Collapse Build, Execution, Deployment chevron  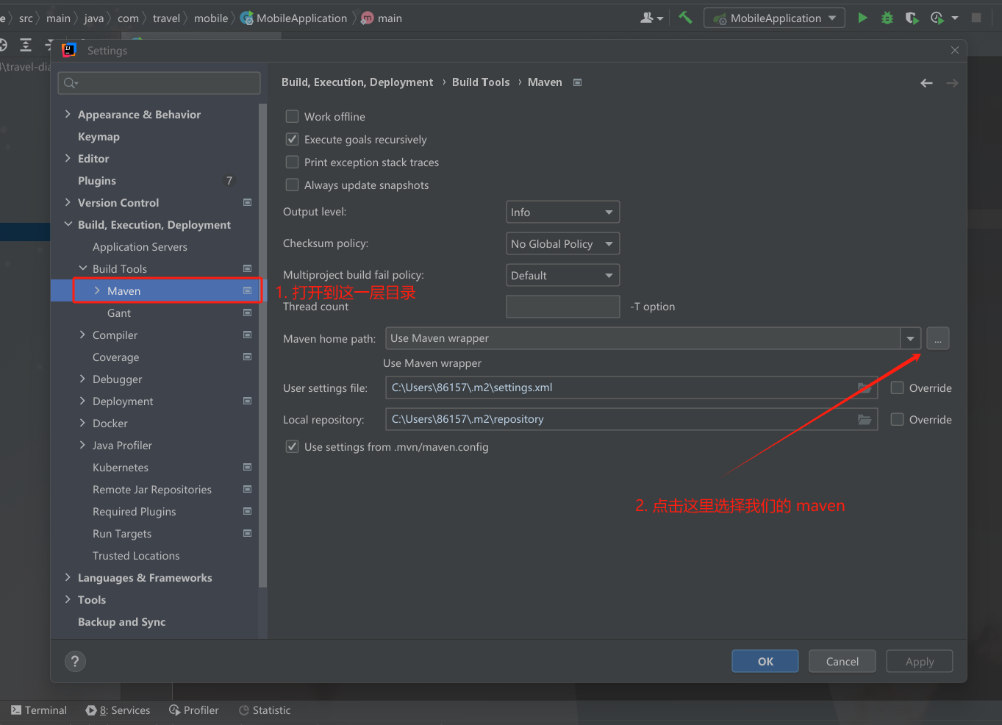(x=68, y=224)
